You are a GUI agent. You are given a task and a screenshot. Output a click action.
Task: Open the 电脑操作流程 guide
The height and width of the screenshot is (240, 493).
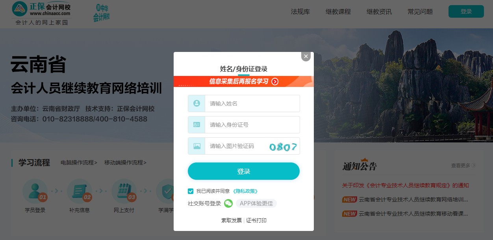79,162
